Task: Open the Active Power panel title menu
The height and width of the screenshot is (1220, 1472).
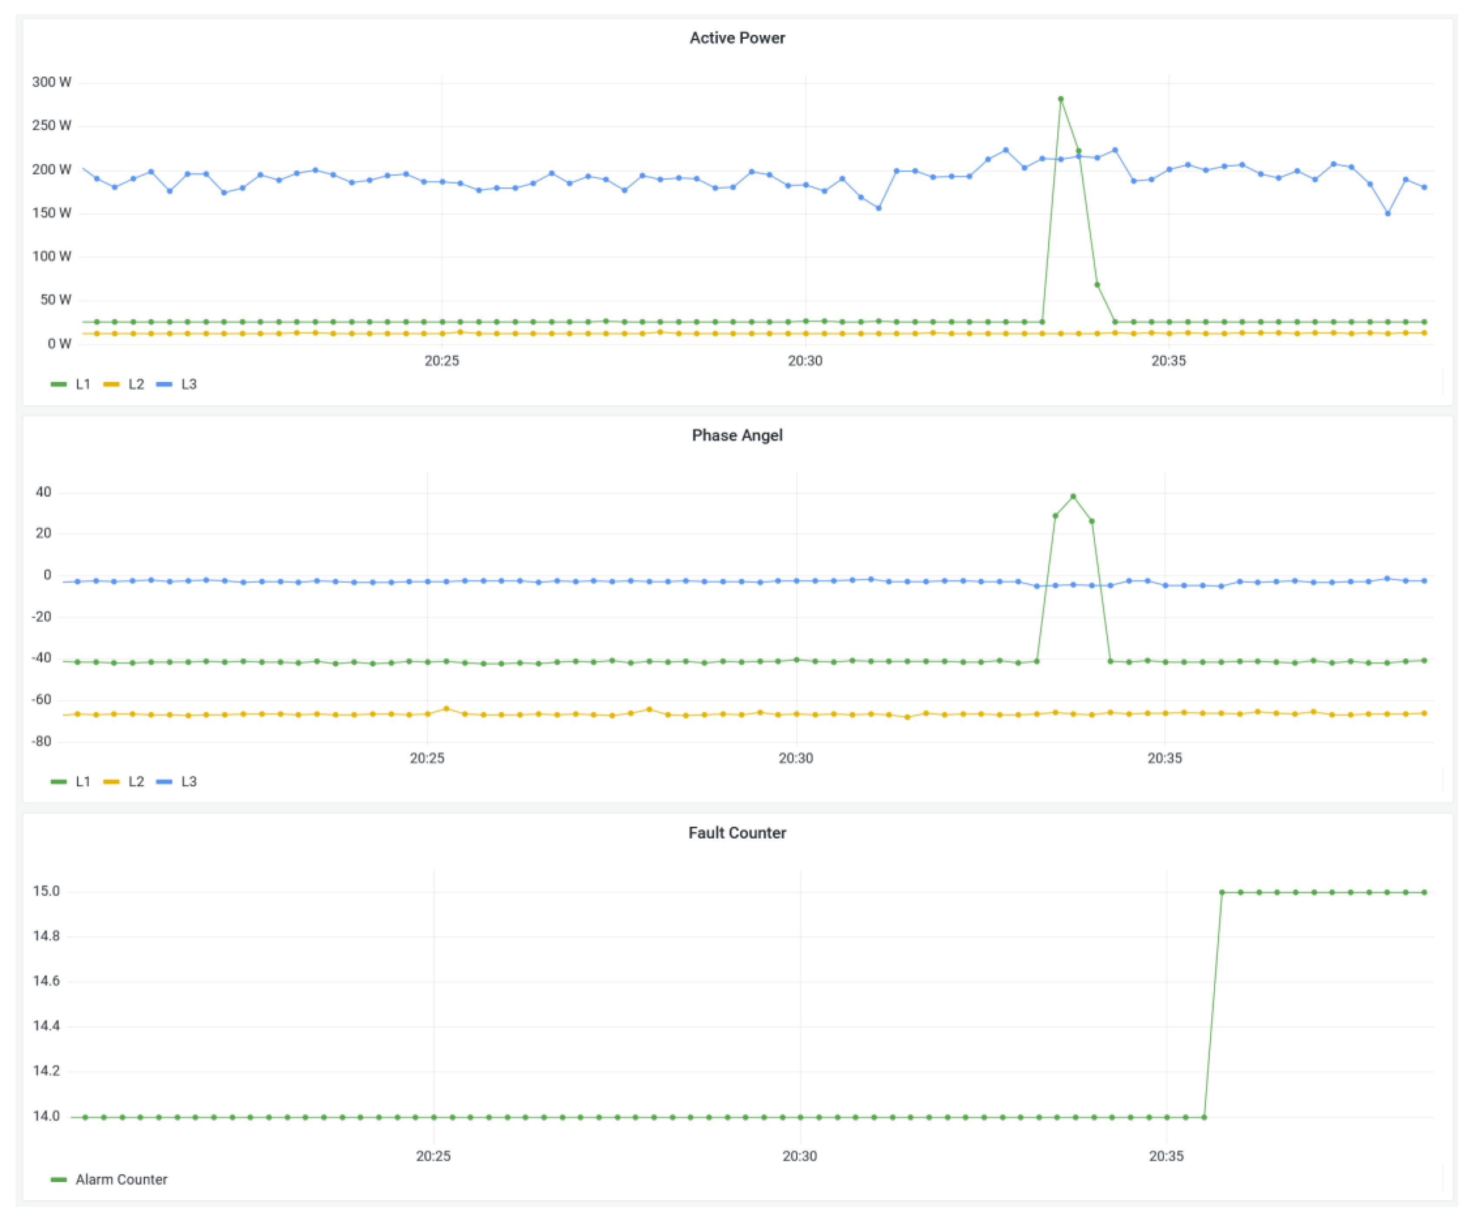Action: point(737,38)
